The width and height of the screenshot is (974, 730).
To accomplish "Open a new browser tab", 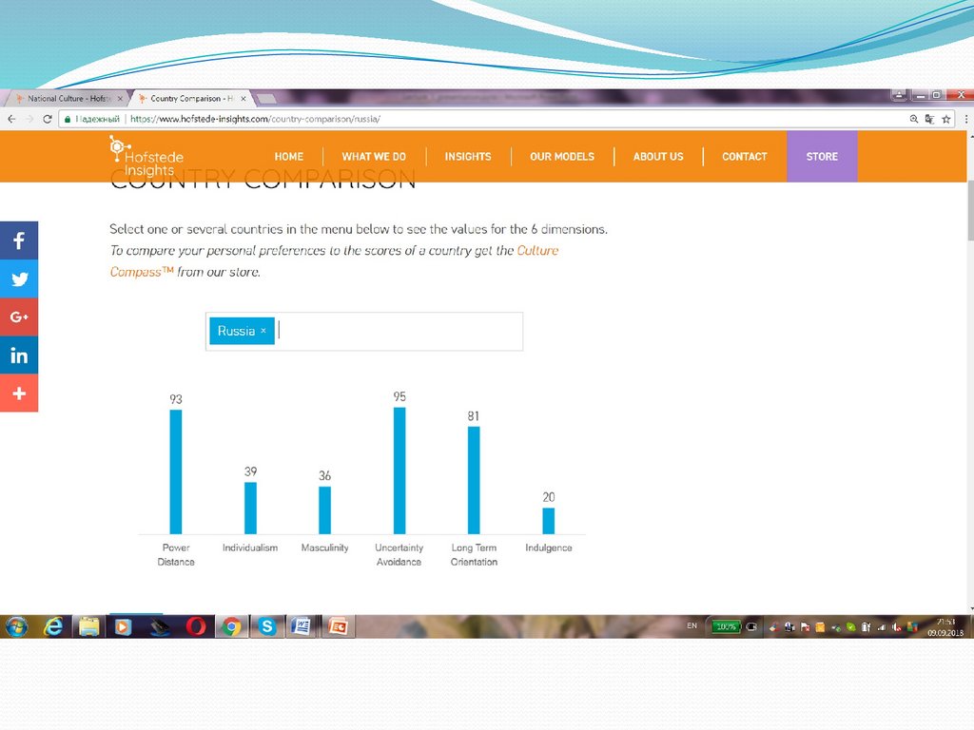I will (x=266, y=98).
